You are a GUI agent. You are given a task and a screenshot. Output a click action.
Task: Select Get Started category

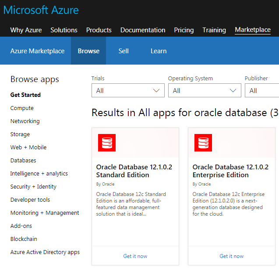pyautogui.click(x=25, y=95)
